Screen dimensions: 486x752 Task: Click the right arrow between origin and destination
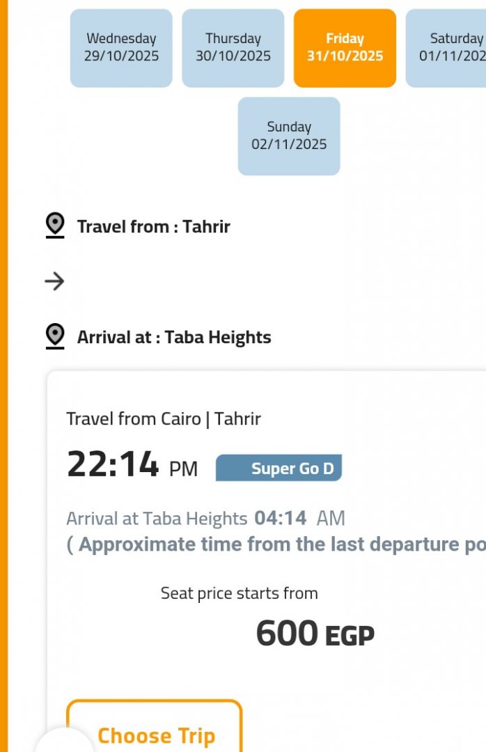[54, 281]
